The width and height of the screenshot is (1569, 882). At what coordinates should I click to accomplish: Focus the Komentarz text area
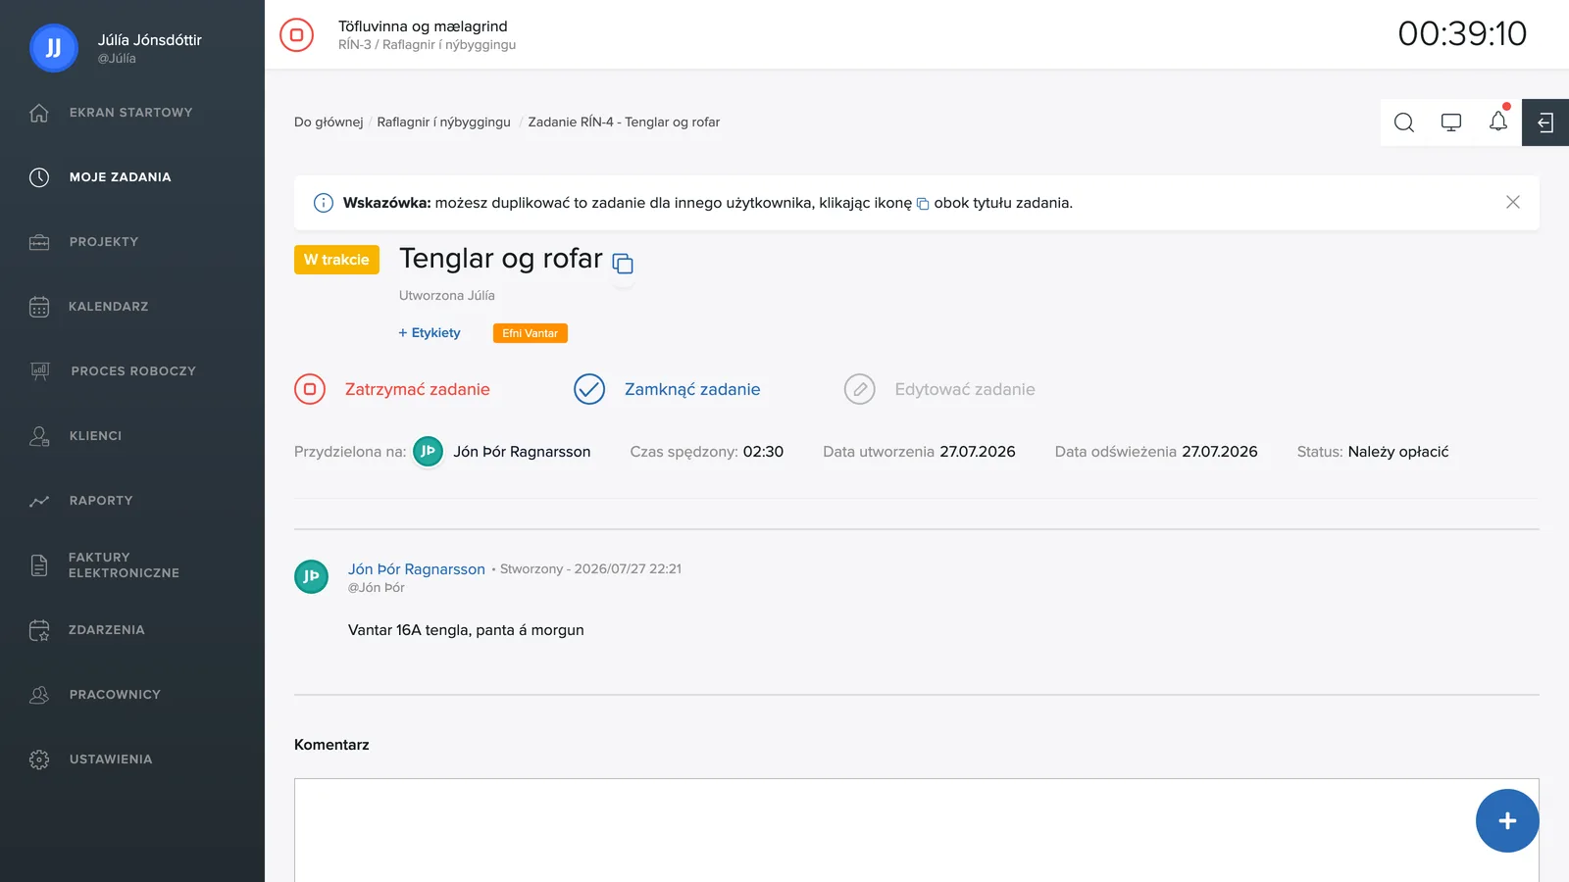point(916,831)
